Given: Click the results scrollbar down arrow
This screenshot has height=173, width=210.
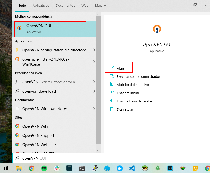Looking at the screenshot, I should [98, 151].
